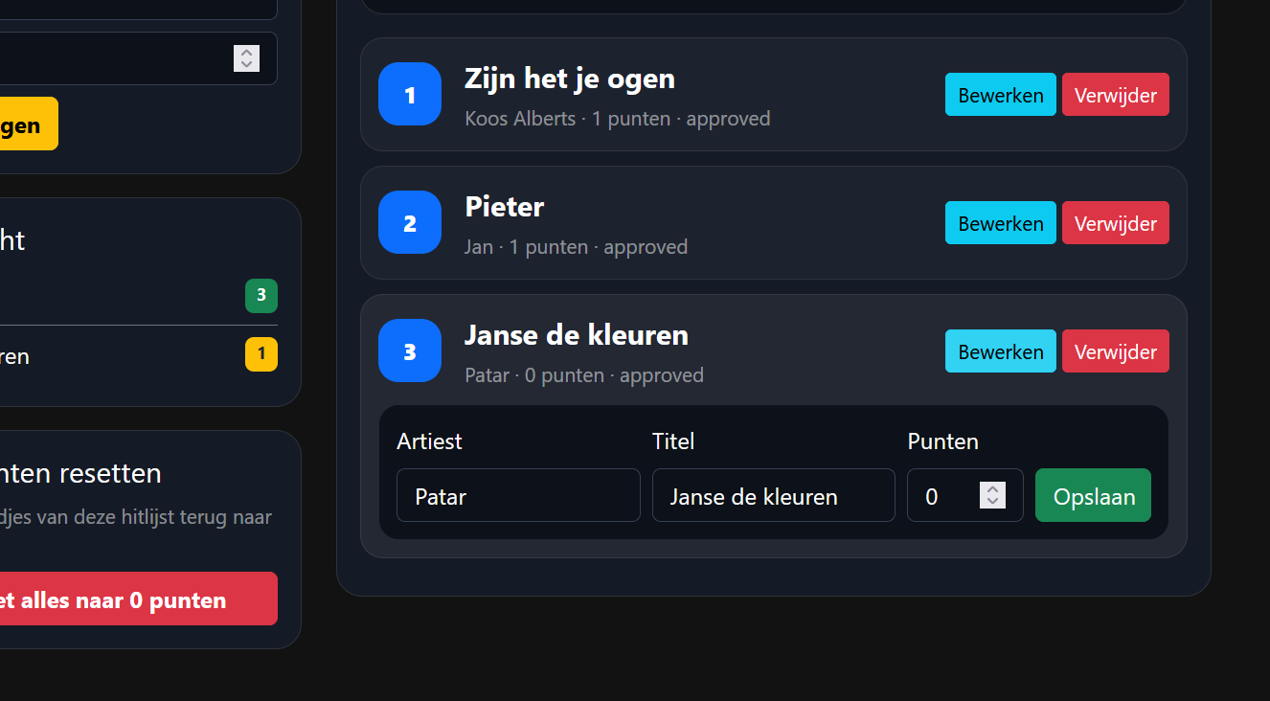Delete the Janse de kleuren entry
1270x701 pixels.
[x=1116, y=351]
